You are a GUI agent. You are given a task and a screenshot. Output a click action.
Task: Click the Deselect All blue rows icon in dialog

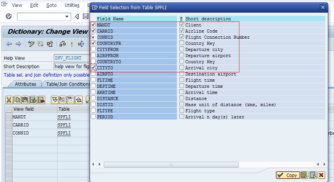pyautogui.click(x=313, y=175)
